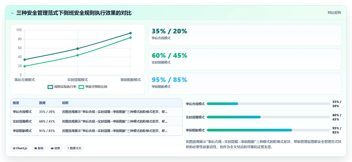Click the 事前阻断模式 point on the light green line
The image size is (352, 162).
(131, 38)
